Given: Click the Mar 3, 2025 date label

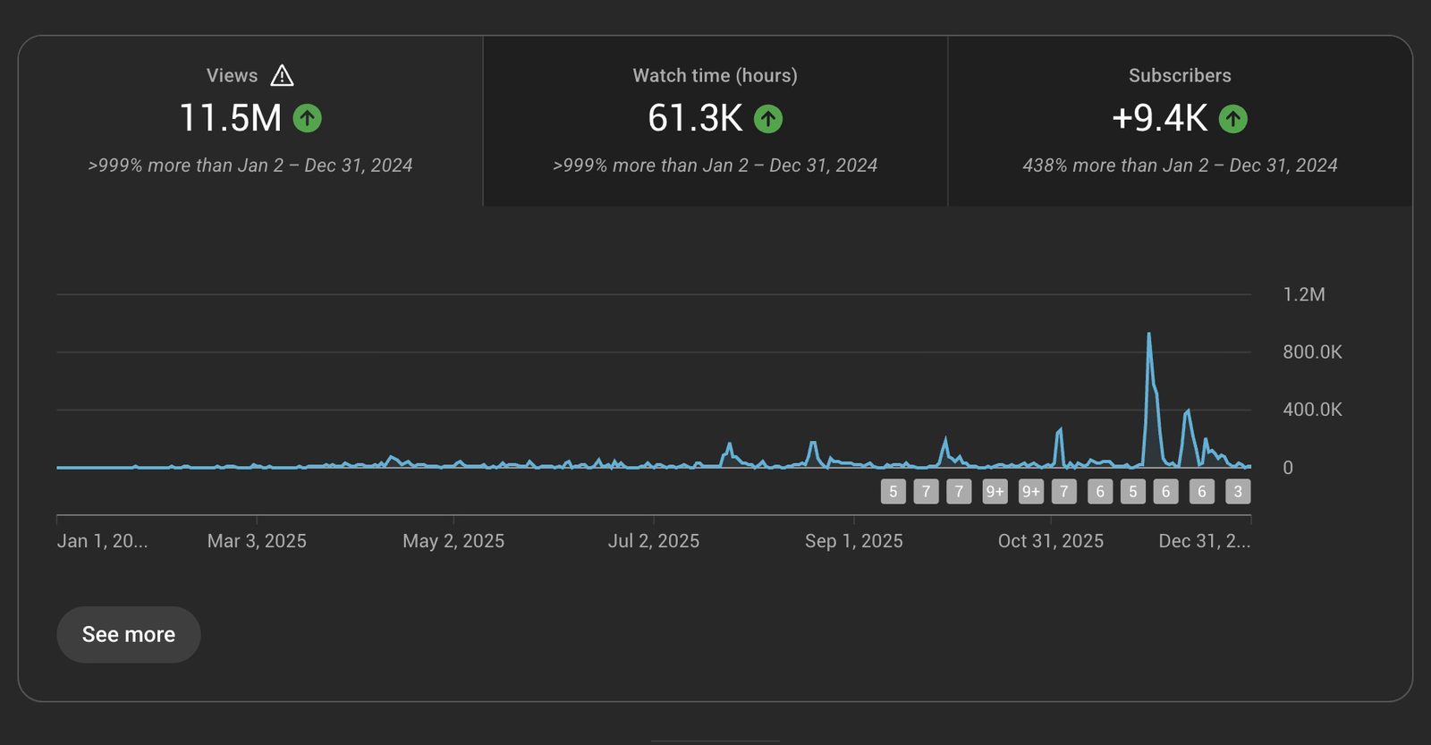Looking at the screenshot, I should coord(257,541).
